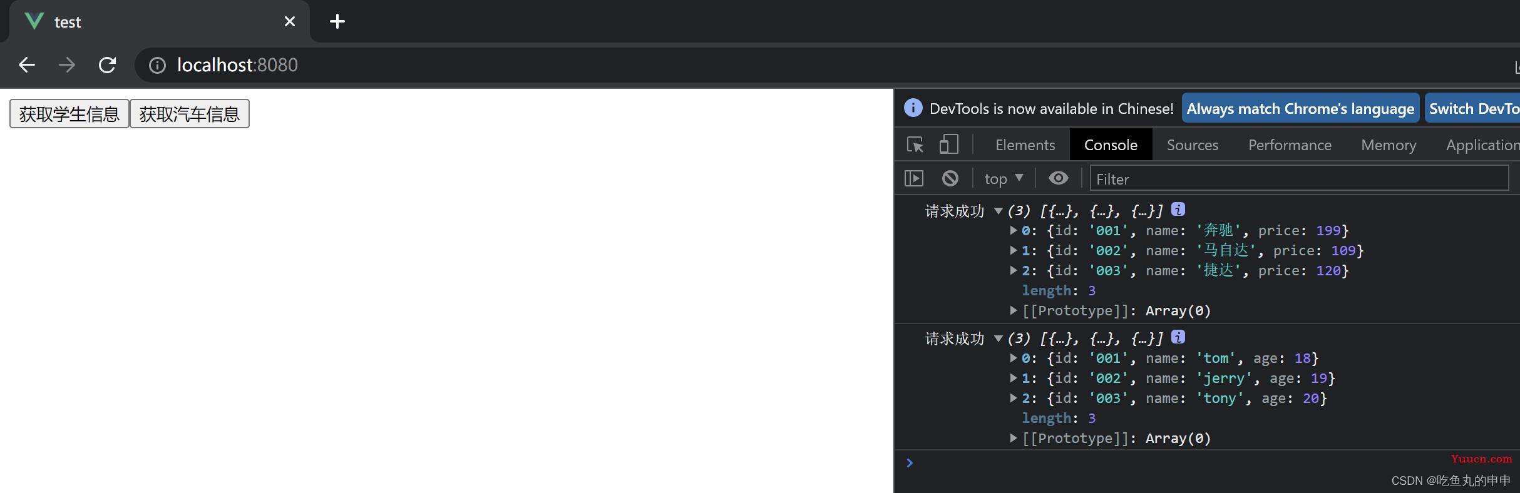Viewport: 1520px width, 493px height.
Task: Click the info icon in DevTools notification
Action: coord(913,108)
